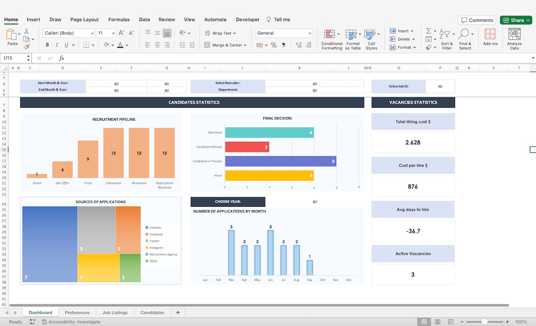The image size is (536, 326).
Task: Open the fill color dropdown arrow
Action: click(x=112, y=45)
